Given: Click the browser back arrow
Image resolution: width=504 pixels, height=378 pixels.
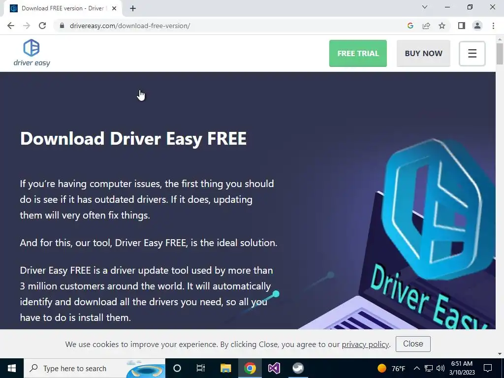Looking at the screenshot, I should pyautogui.click(x=11, y=26).
